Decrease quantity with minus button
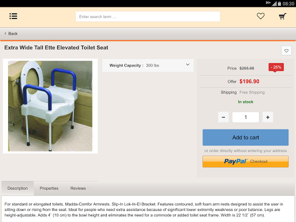Viewport: 296px width, 222px height. 223,117
